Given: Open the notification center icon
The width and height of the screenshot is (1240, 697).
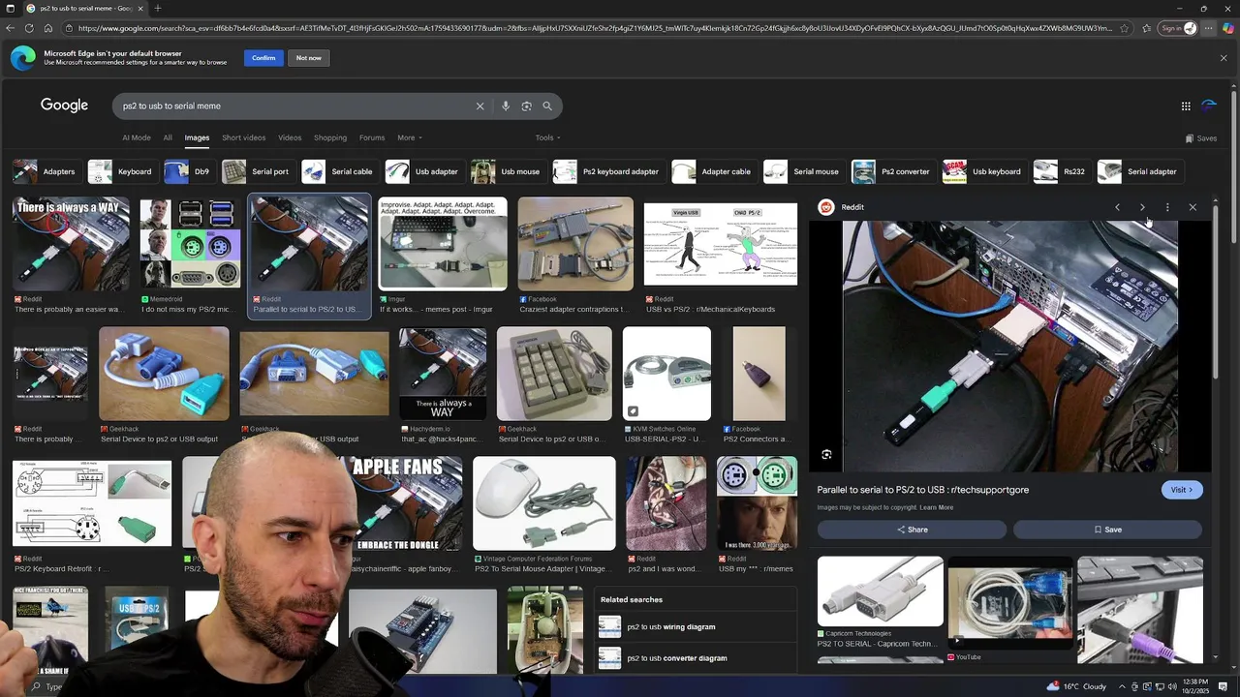Looking at the screenshot, I should point(1224,686).
